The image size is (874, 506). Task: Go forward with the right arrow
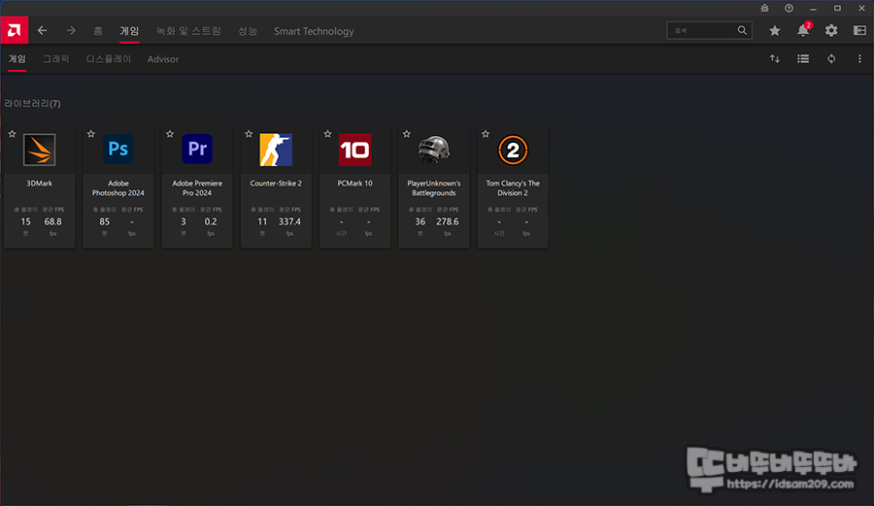pyautogui.click(x=71, y=31)
